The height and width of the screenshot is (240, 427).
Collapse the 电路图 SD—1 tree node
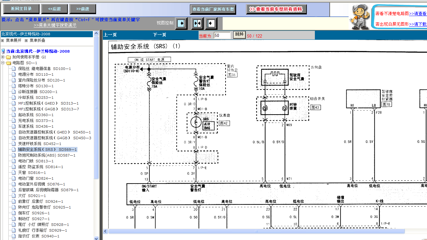point(3,63)
